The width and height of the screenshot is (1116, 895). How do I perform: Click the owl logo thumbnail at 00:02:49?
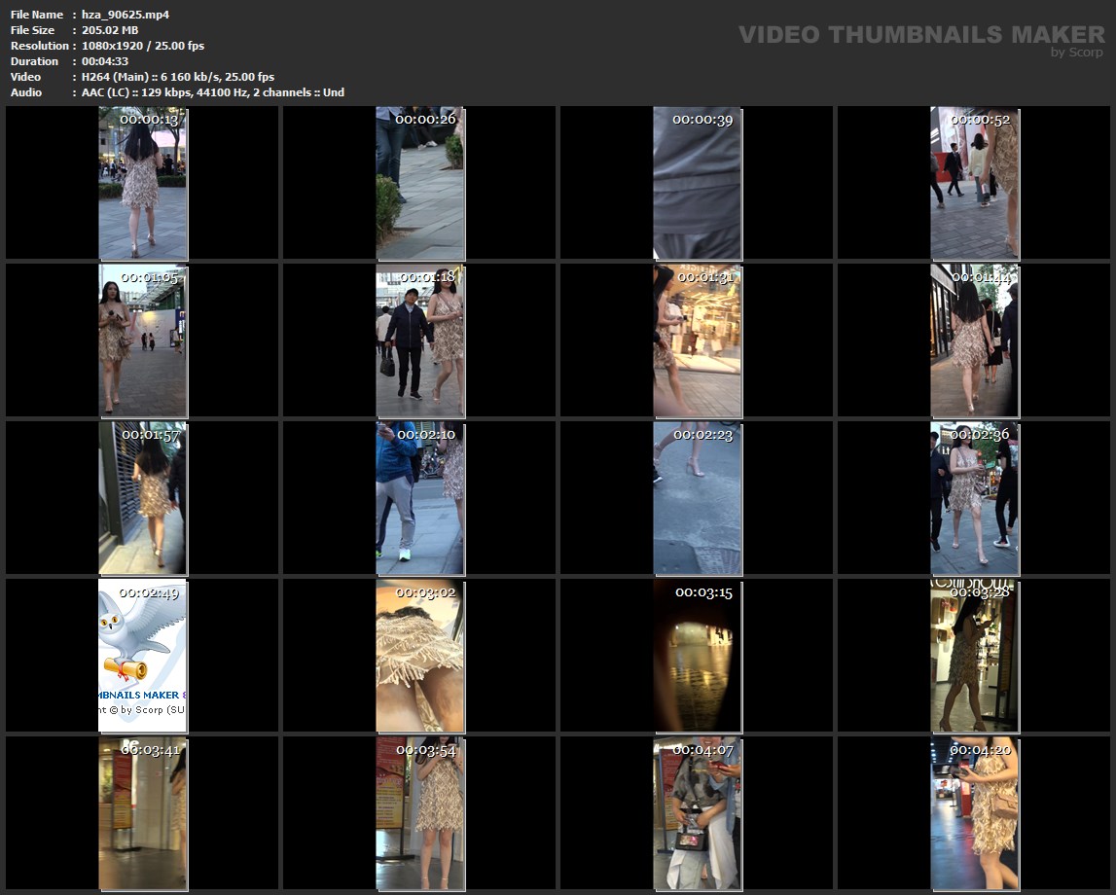(143, 656)
